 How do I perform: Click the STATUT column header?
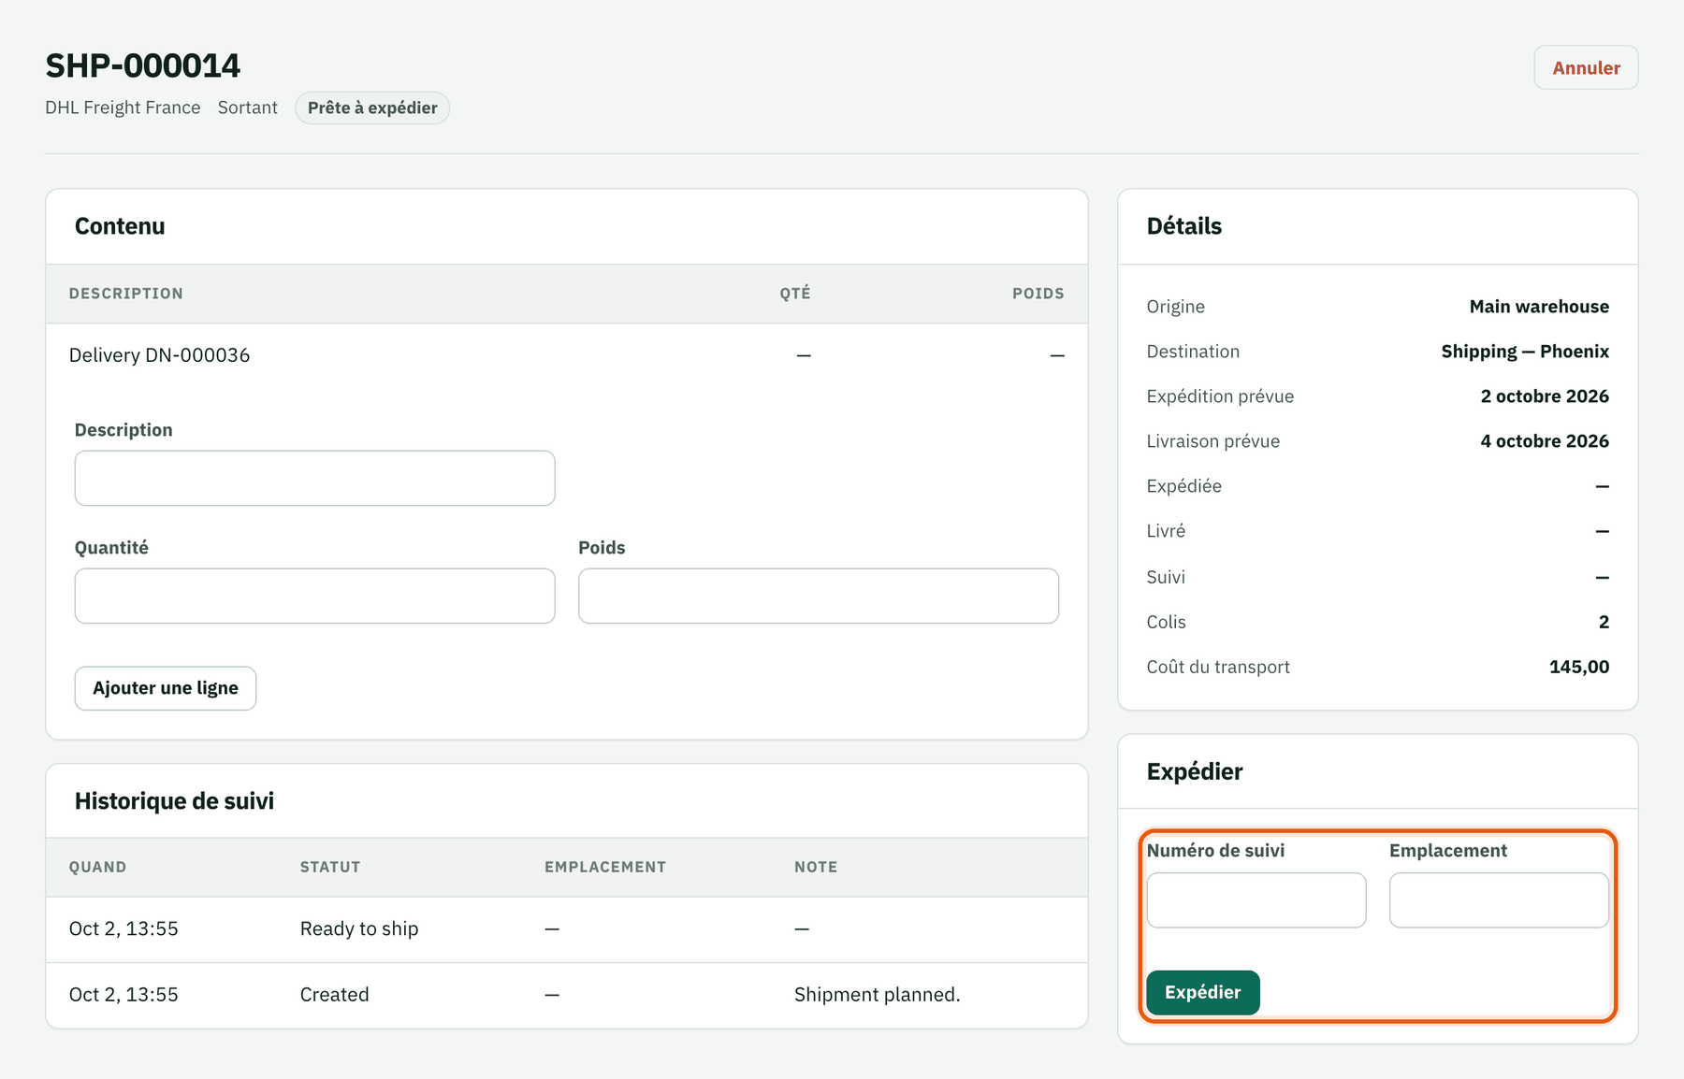(330, 868)
